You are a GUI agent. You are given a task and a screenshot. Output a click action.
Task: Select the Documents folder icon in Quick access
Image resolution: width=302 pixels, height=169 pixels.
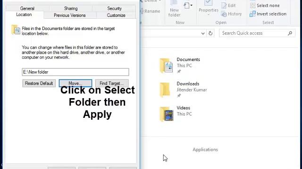tap(167, 66)
